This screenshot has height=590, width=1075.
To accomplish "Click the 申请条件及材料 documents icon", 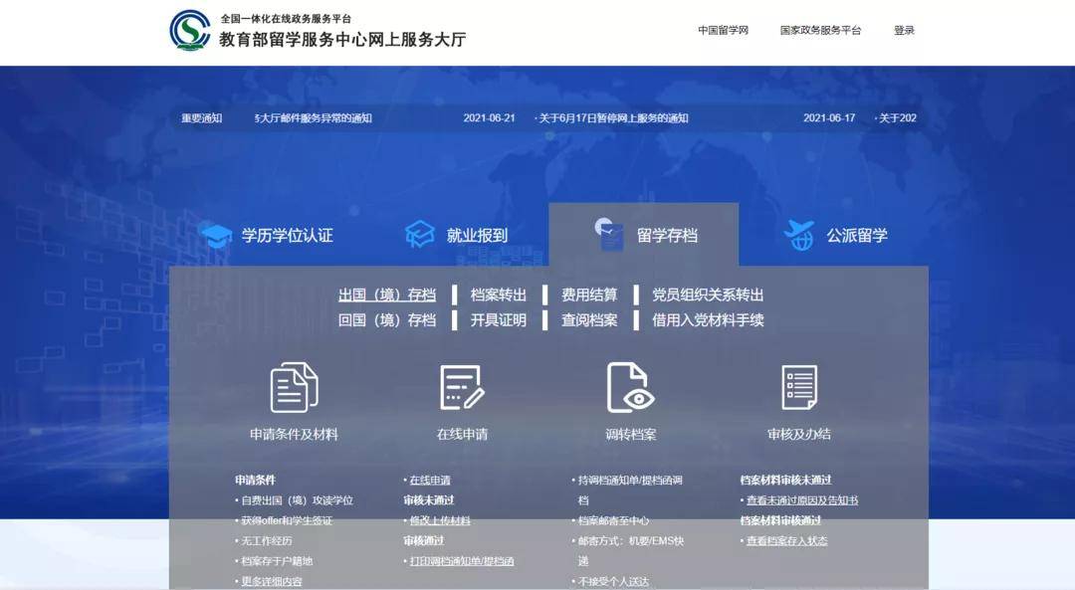I will 294,387.
